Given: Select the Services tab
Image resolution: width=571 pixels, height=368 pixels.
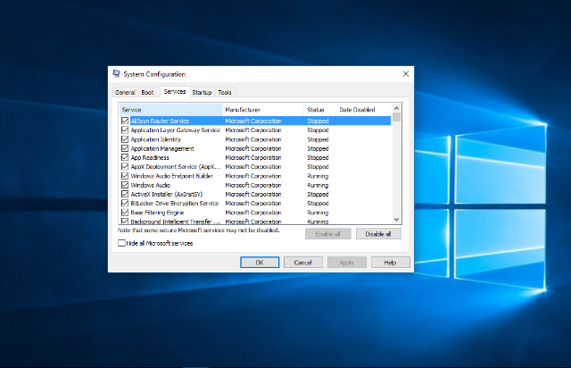Looking at the screenshot, I should (x=175, y=91).
